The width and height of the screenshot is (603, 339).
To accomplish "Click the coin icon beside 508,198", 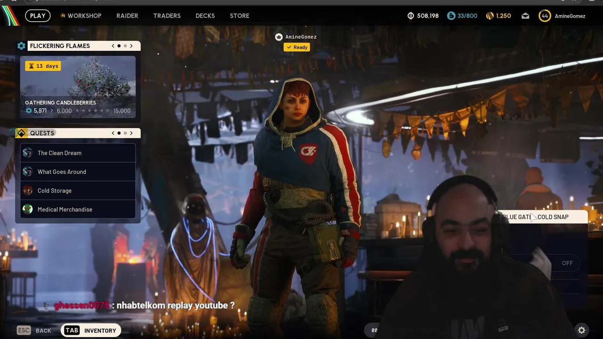I will point(411,16).
